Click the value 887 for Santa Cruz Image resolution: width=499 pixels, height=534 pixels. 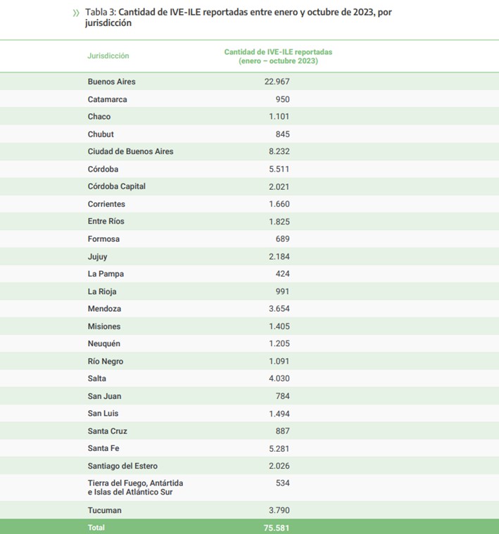click(x=282, y=431)
